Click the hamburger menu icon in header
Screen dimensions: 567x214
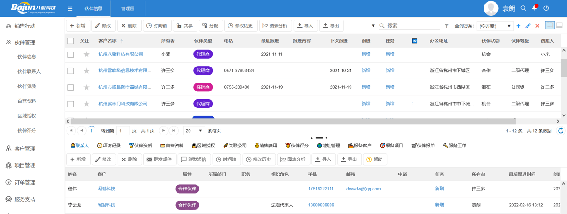(x=70, y=8)
